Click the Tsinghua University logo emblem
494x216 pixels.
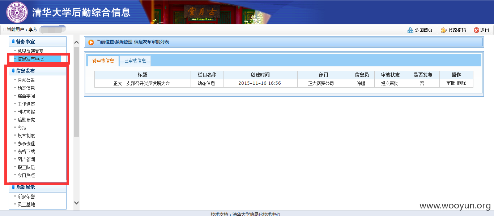[x=17, y=12]
